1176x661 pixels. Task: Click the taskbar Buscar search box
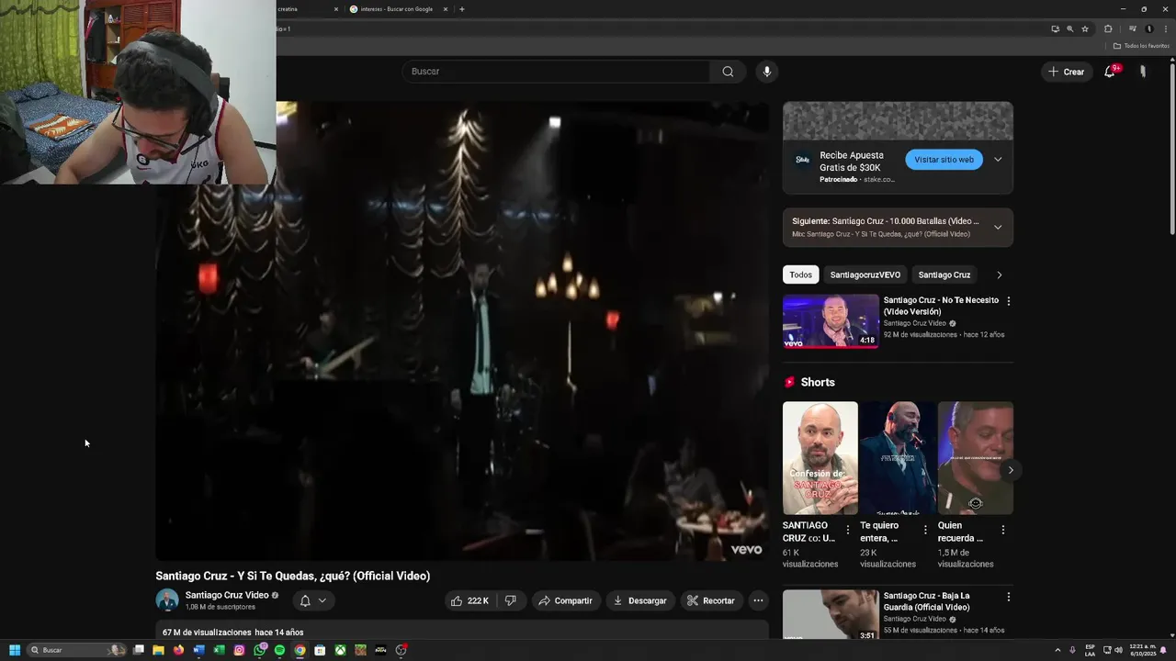[x=77, y=650]
